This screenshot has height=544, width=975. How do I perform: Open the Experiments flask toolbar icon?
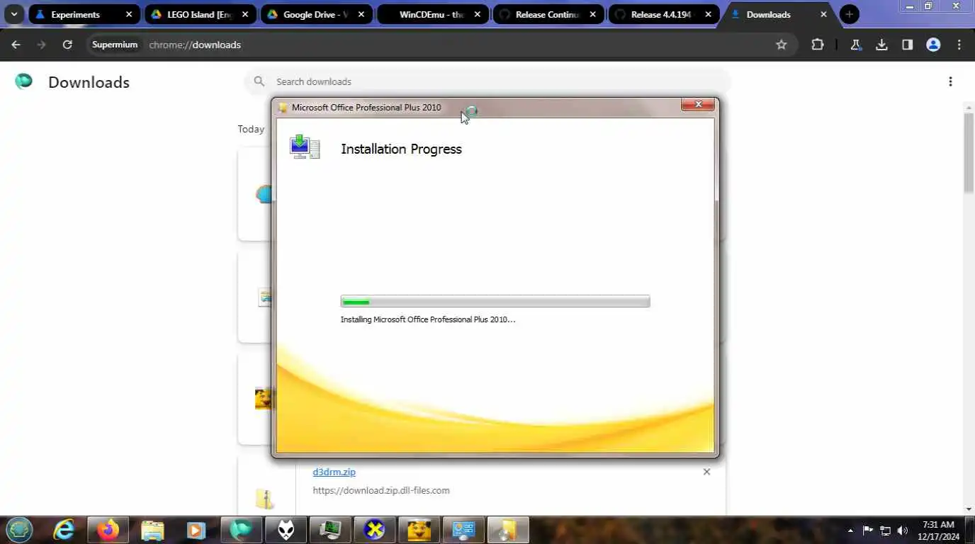click(856, 45)
